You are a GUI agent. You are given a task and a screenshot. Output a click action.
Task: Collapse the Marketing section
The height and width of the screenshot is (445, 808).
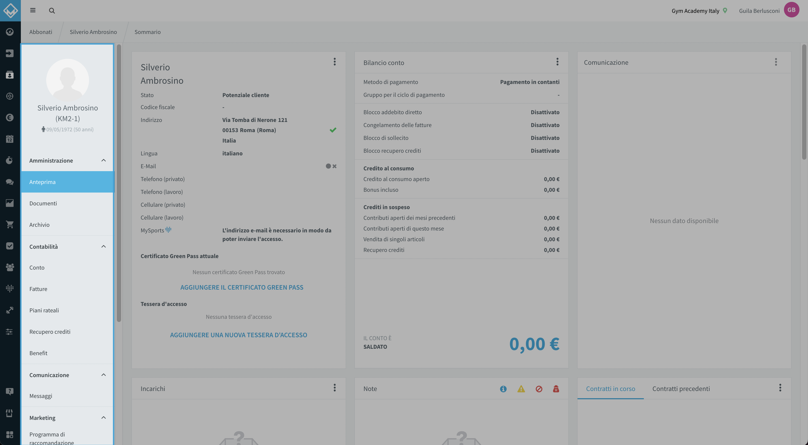click(103, 417)
